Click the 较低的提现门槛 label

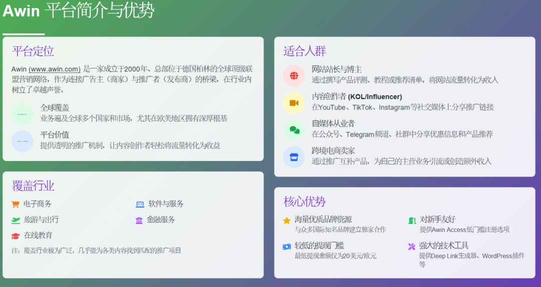tap(319, 245)
